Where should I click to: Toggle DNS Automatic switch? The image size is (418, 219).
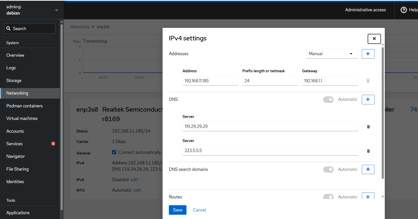coord(328,100)
